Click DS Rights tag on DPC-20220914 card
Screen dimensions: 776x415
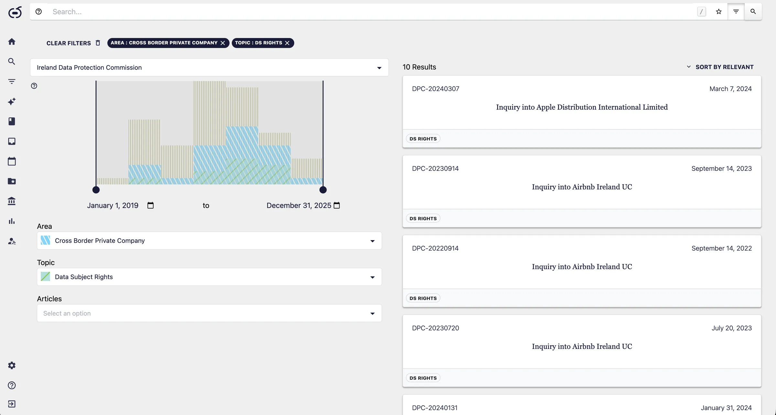click(423, 298)
